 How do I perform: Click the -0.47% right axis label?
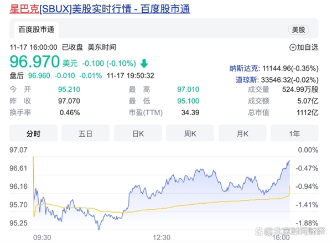pos(307,168)
